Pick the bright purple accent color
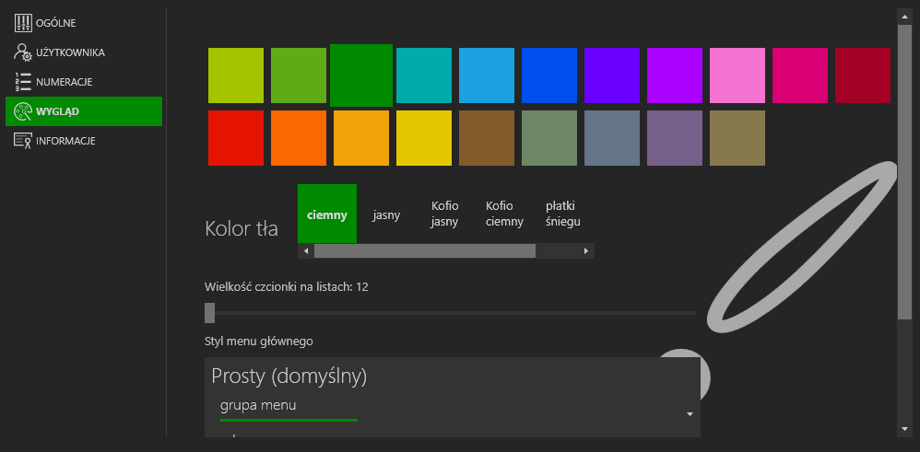The width and height of the screenshot is (920, 452). tap(675, 75)
